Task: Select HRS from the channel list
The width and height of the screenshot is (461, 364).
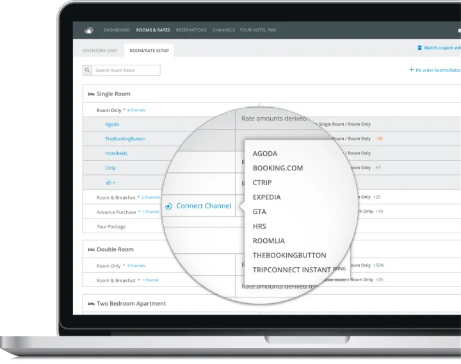Action: click(x=259, y=226)
